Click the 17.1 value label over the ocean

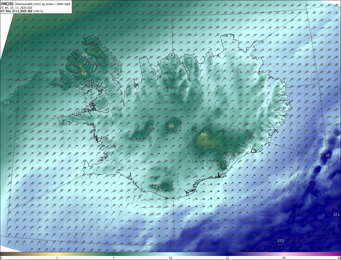click(x=336, y=215)
